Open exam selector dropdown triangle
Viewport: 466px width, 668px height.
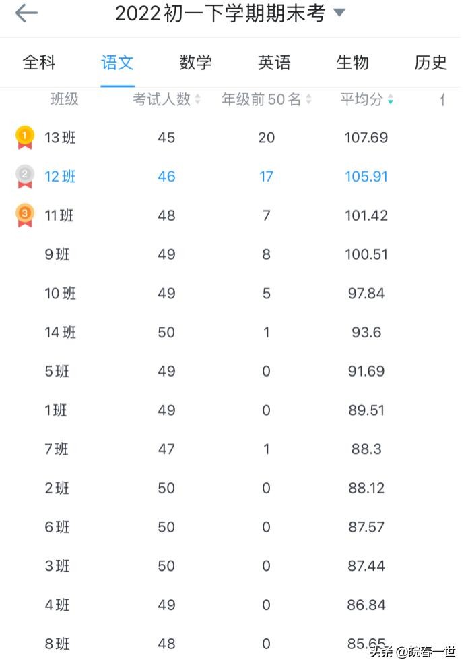coord(339,13)
